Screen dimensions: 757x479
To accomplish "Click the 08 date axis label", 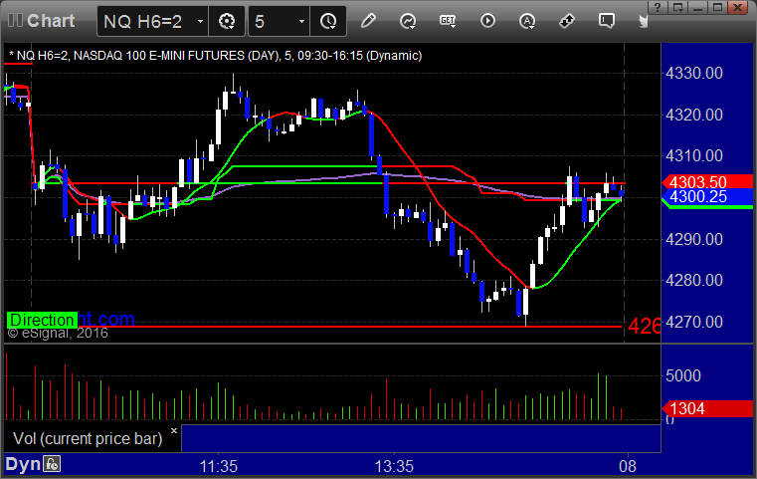I will click(628, 466).
